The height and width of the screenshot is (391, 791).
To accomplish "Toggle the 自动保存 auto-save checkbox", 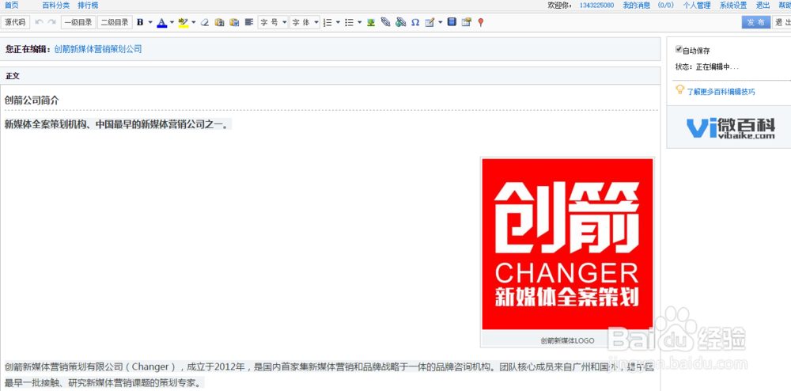I will tap(679, 49).
